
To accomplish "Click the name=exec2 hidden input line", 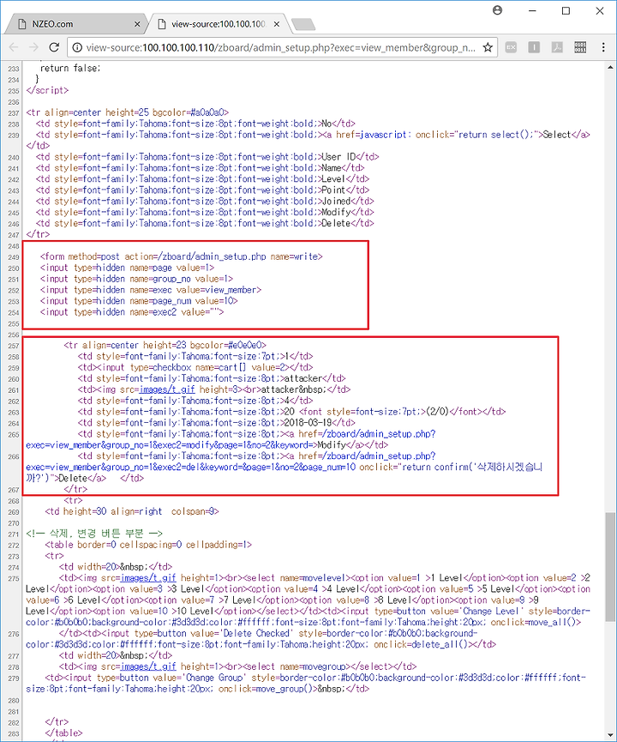I will [132, 312].
